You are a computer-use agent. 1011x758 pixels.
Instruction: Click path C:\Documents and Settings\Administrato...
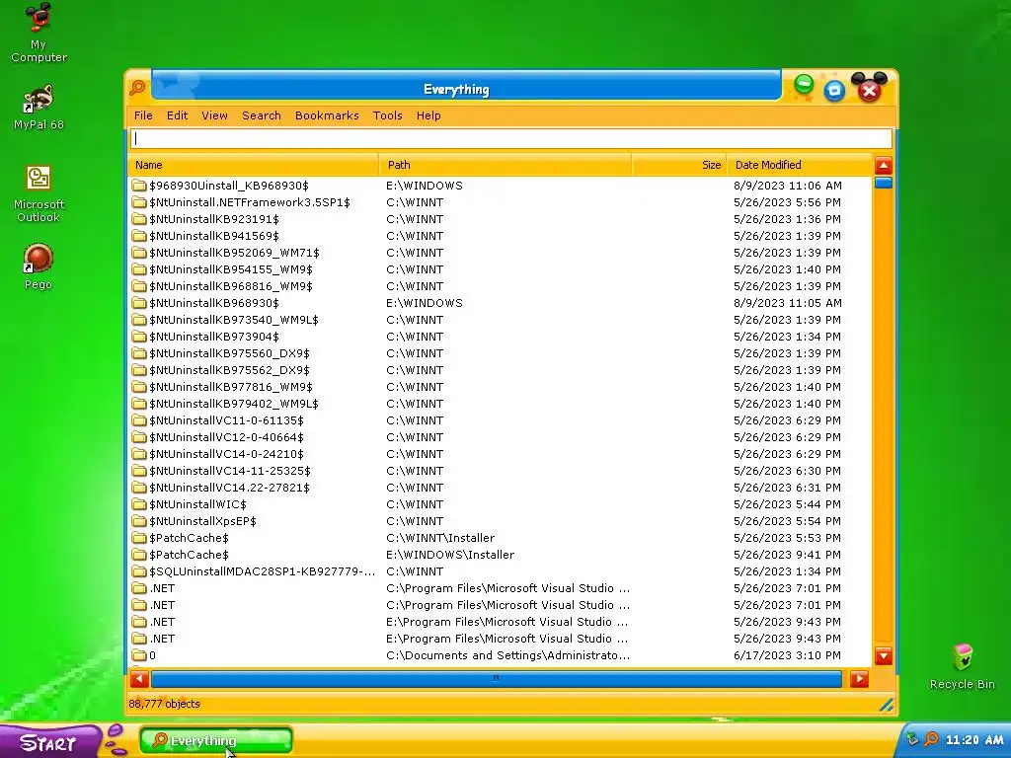[x=508, y=655]
